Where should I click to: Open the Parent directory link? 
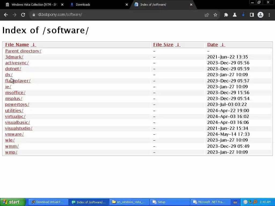point(23,51)
